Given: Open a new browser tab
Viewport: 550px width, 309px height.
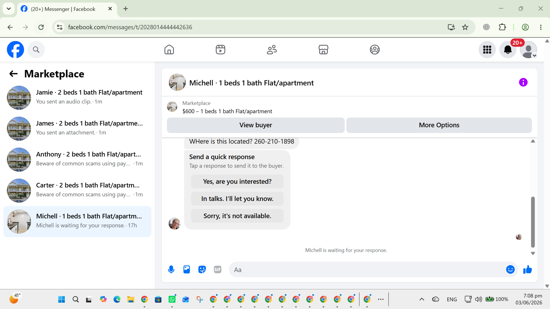Looking at the screenshot, I should click(126, 9).
